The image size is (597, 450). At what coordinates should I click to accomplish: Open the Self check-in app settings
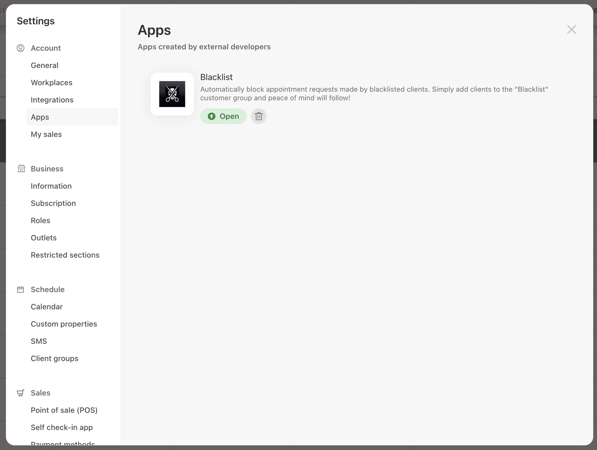click(62, 427)
